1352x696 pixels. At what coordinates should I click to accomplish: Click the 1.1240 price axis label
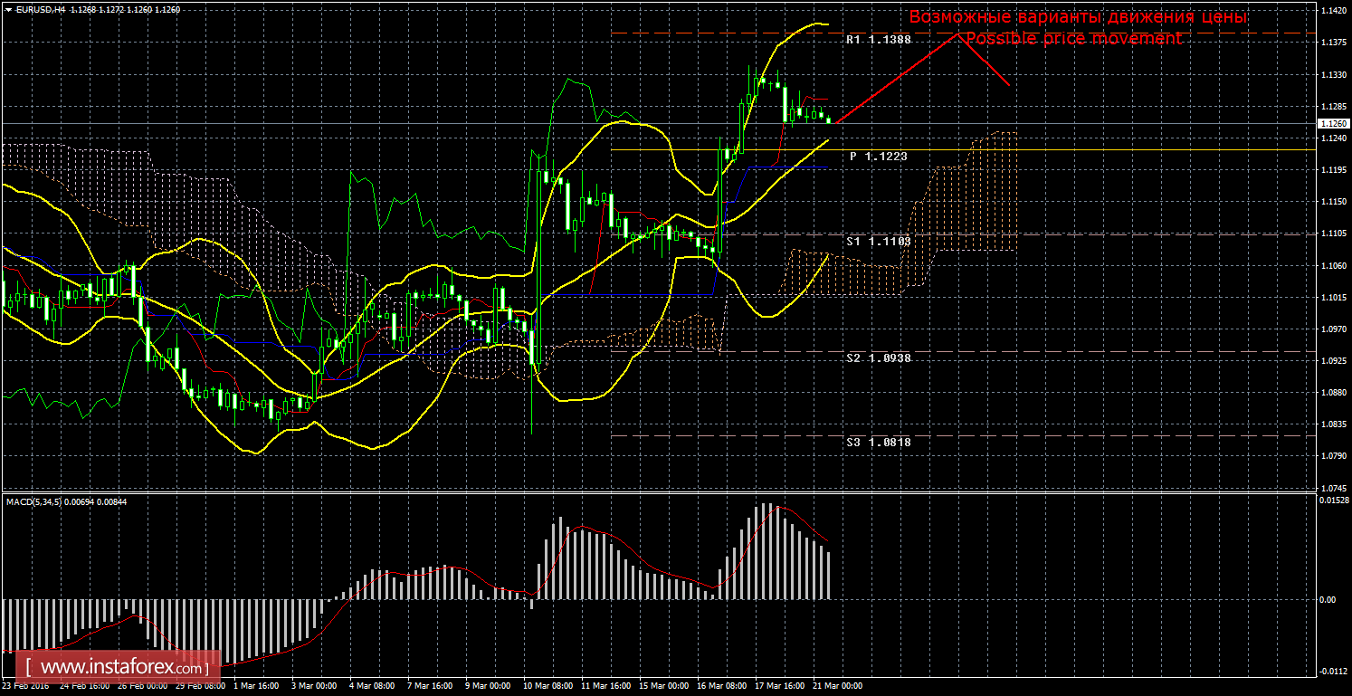(x=1333, y=138)
